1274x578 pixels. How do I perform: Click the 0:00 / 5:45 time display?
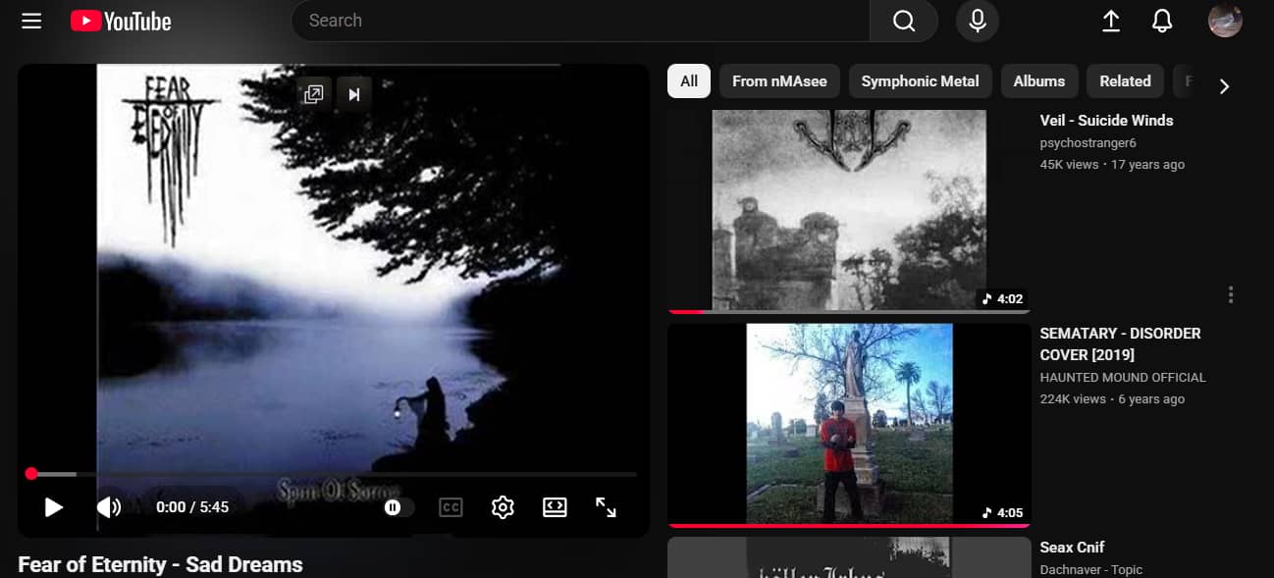pyautogui.click(x=192, y=507)
